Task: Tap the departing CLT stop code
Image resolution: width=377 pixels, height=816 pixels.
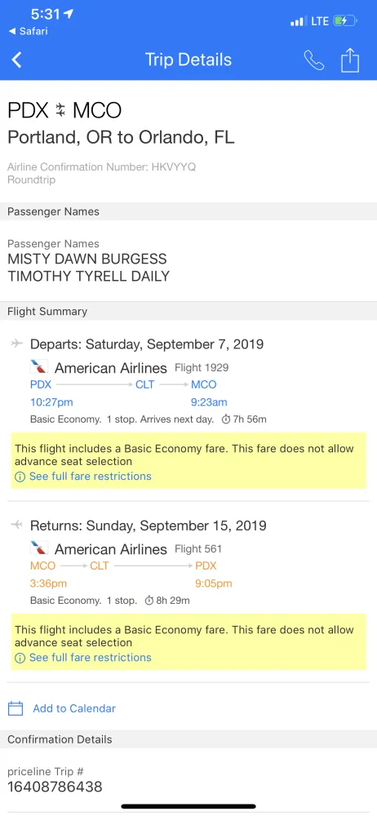Action: pyautogui.click(x=144, y=384)
